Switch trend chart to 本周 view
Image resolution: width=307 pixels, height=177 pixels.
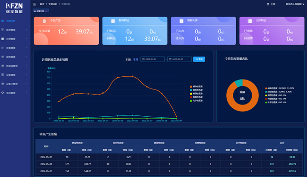tap(128, 59)
